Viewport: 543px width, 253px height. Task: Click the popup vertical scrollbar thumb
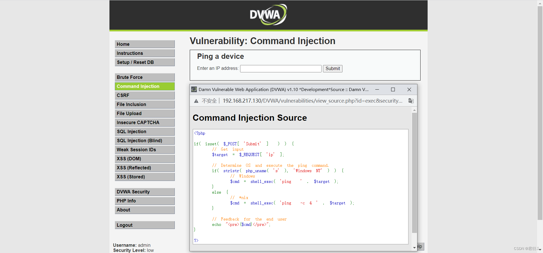click(414, 173)
